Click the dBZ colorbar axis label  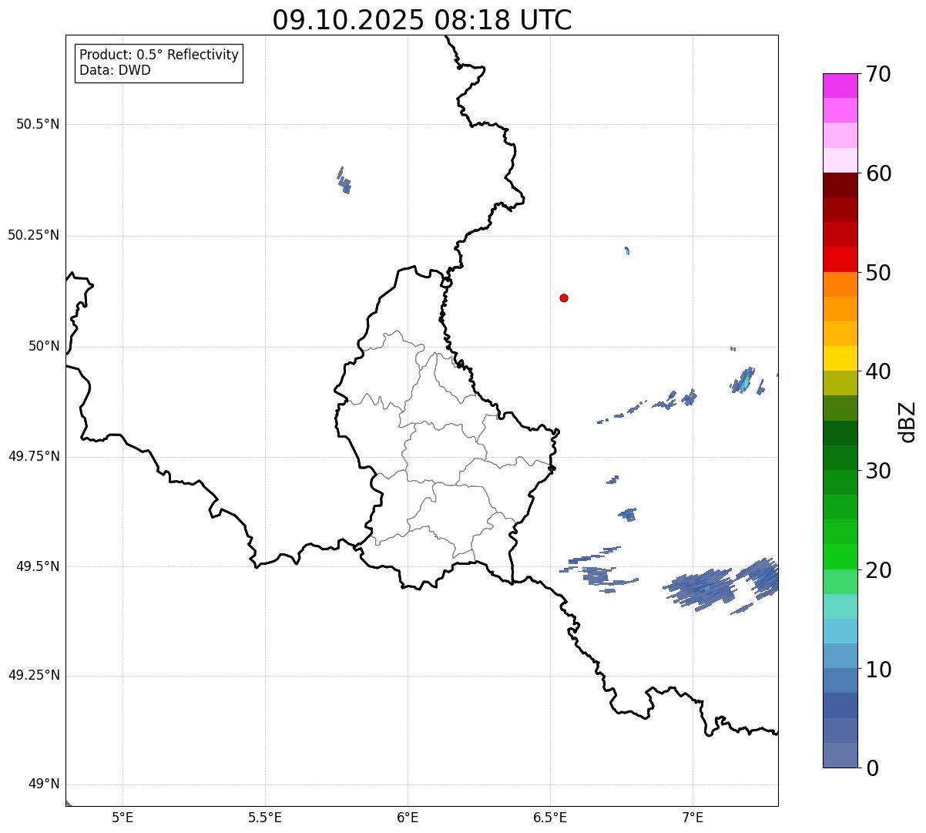(x=908, y=422)
